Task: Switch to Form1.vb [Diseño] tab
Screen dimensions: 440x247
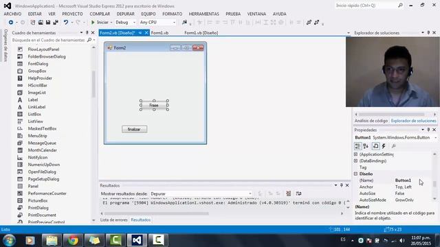Action: point(201,33)
